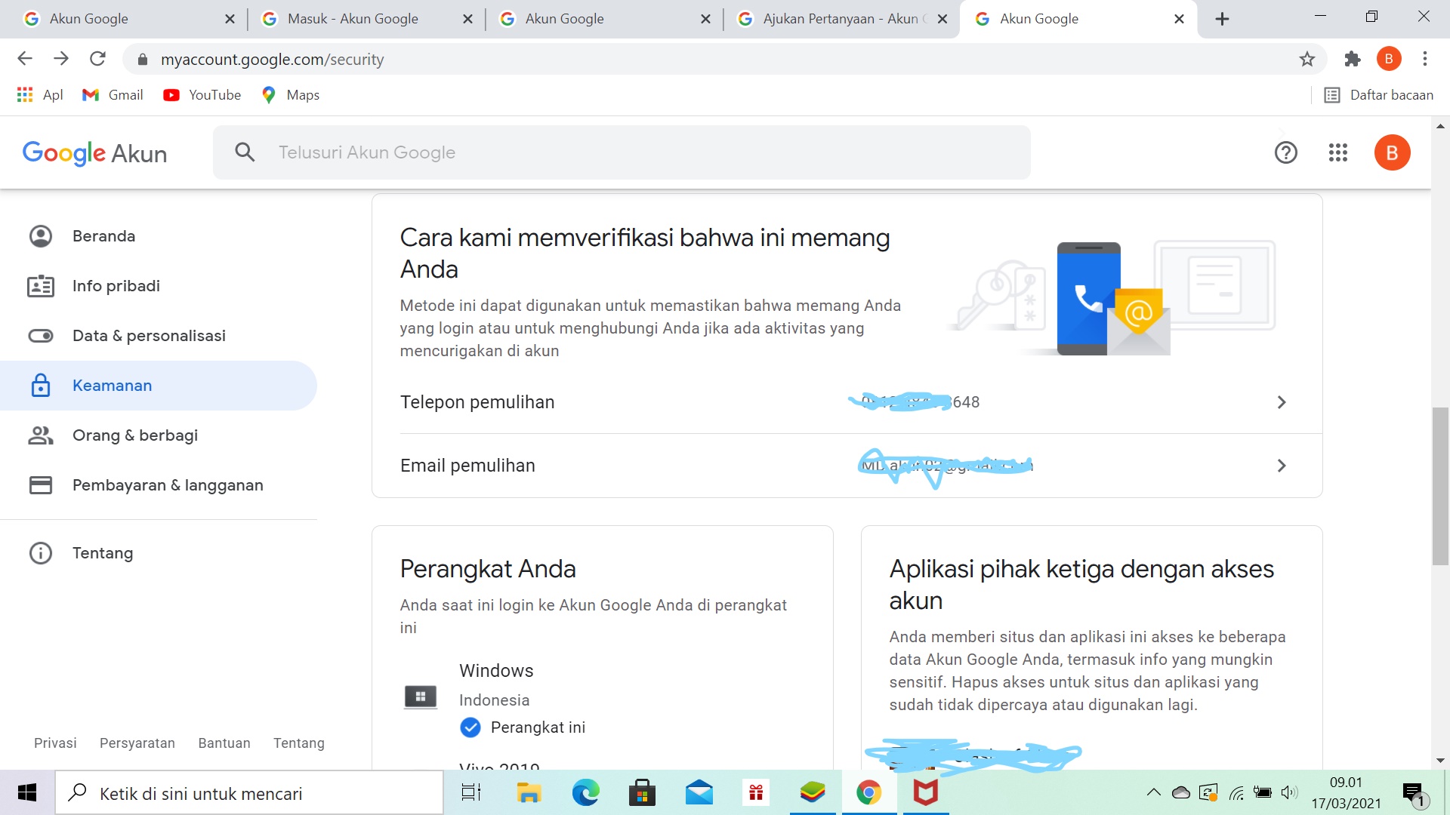1450x815 pixels.
Task: Click Telusuri Akun Google search field
Action: [x=621, y=152]
